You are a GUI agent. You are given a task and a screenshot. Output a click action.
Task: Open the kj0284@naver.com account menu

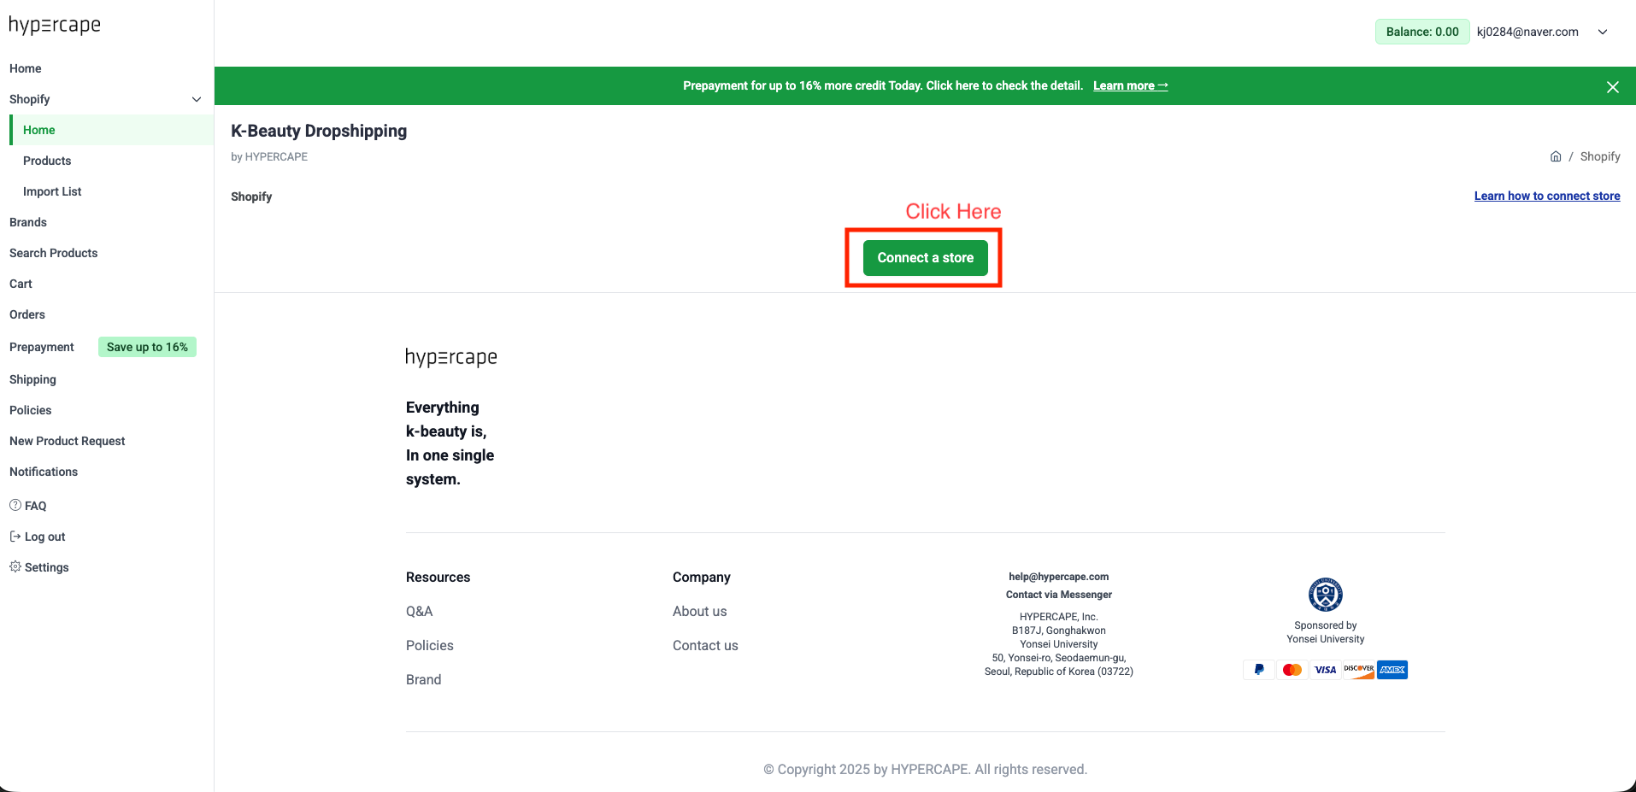click(x=1527, y=32)
